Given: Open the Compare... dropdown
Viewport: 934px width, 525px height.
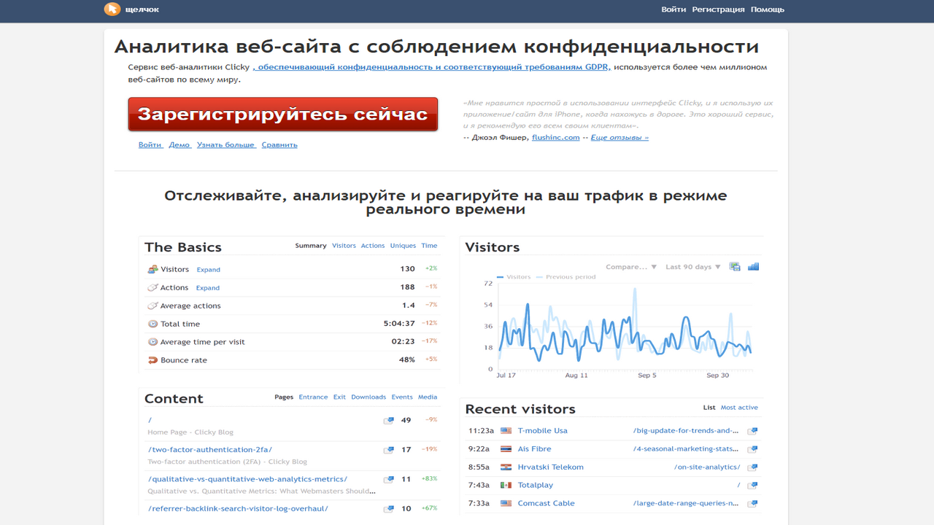Looking at the screenshot, I should pos(631,267).
